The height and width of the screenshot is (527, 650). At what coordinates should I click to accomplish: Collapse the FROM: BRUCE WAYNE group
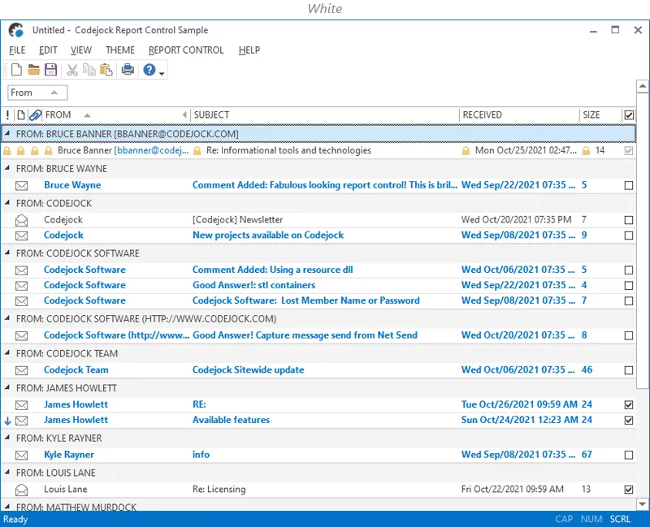pos(7,168)
